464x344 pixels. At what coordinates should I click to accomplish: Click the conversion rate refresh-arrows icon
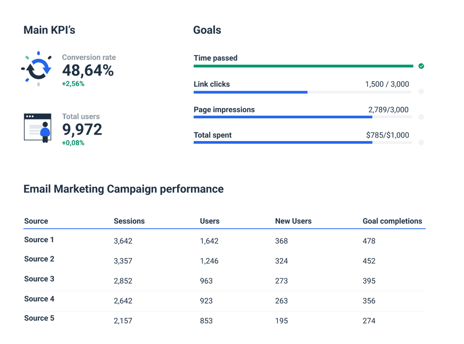tap(37, 69)
